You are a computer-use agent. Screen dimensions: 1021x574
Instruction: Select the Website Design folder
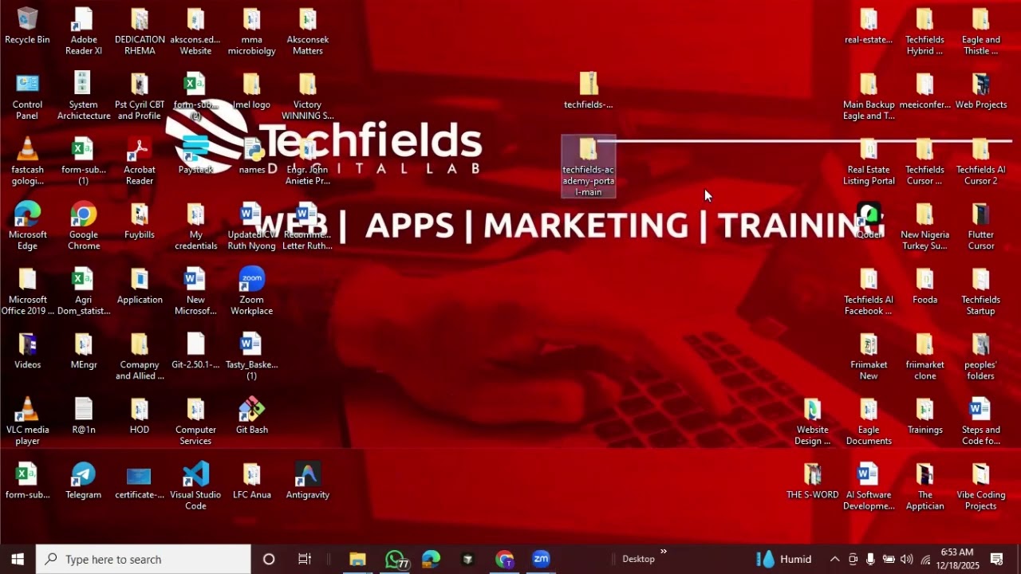[x=813, y=422]
